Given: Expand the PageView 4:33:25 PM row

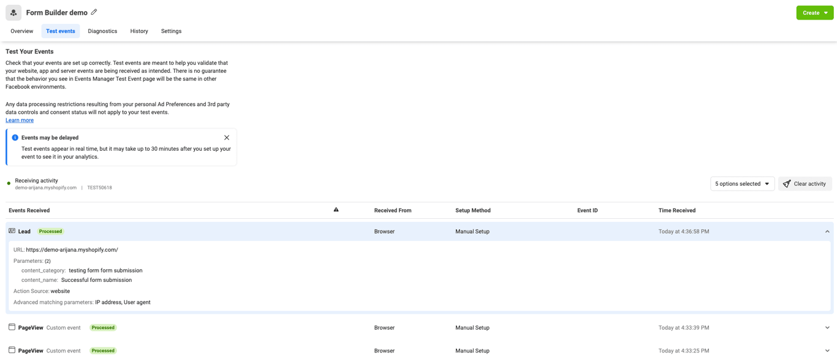Looking at the screenshot, I should (827, 351).
